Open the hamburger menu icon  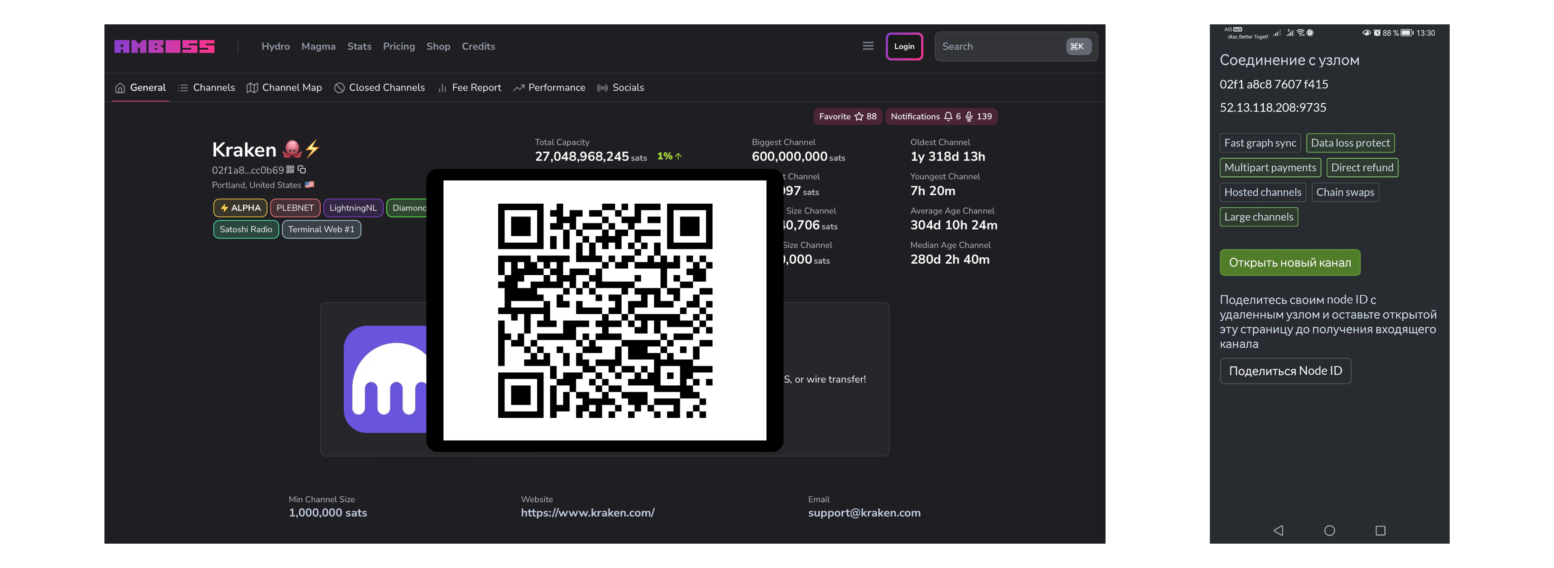coord(867,46)
